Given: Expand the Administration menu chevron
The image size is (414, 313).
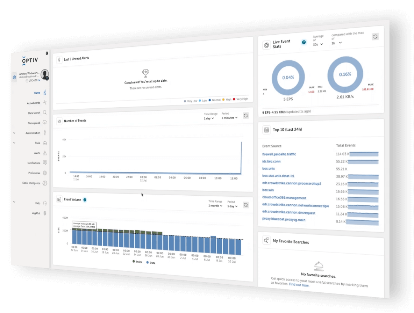Looking at the screenshot, I should (x=14, y=133).
